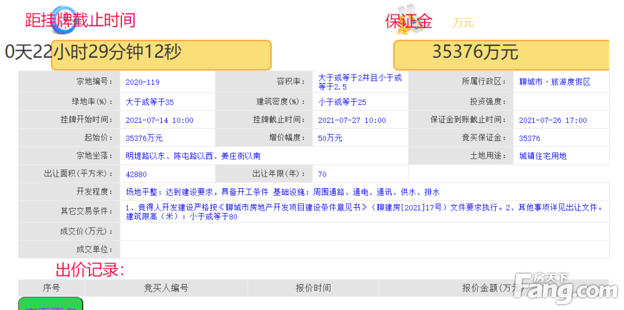Click the yellow deposit amount box showing 35376万元
The image size is (624, 310).
pos(501,55)
